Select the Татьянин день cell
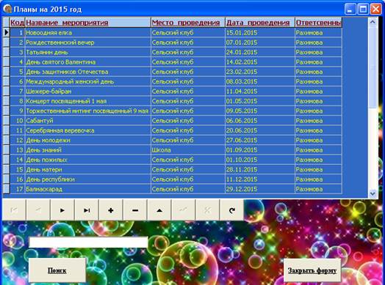Image resolution: width=385 pixels, height=285 pixels. [x=88, y=52]
